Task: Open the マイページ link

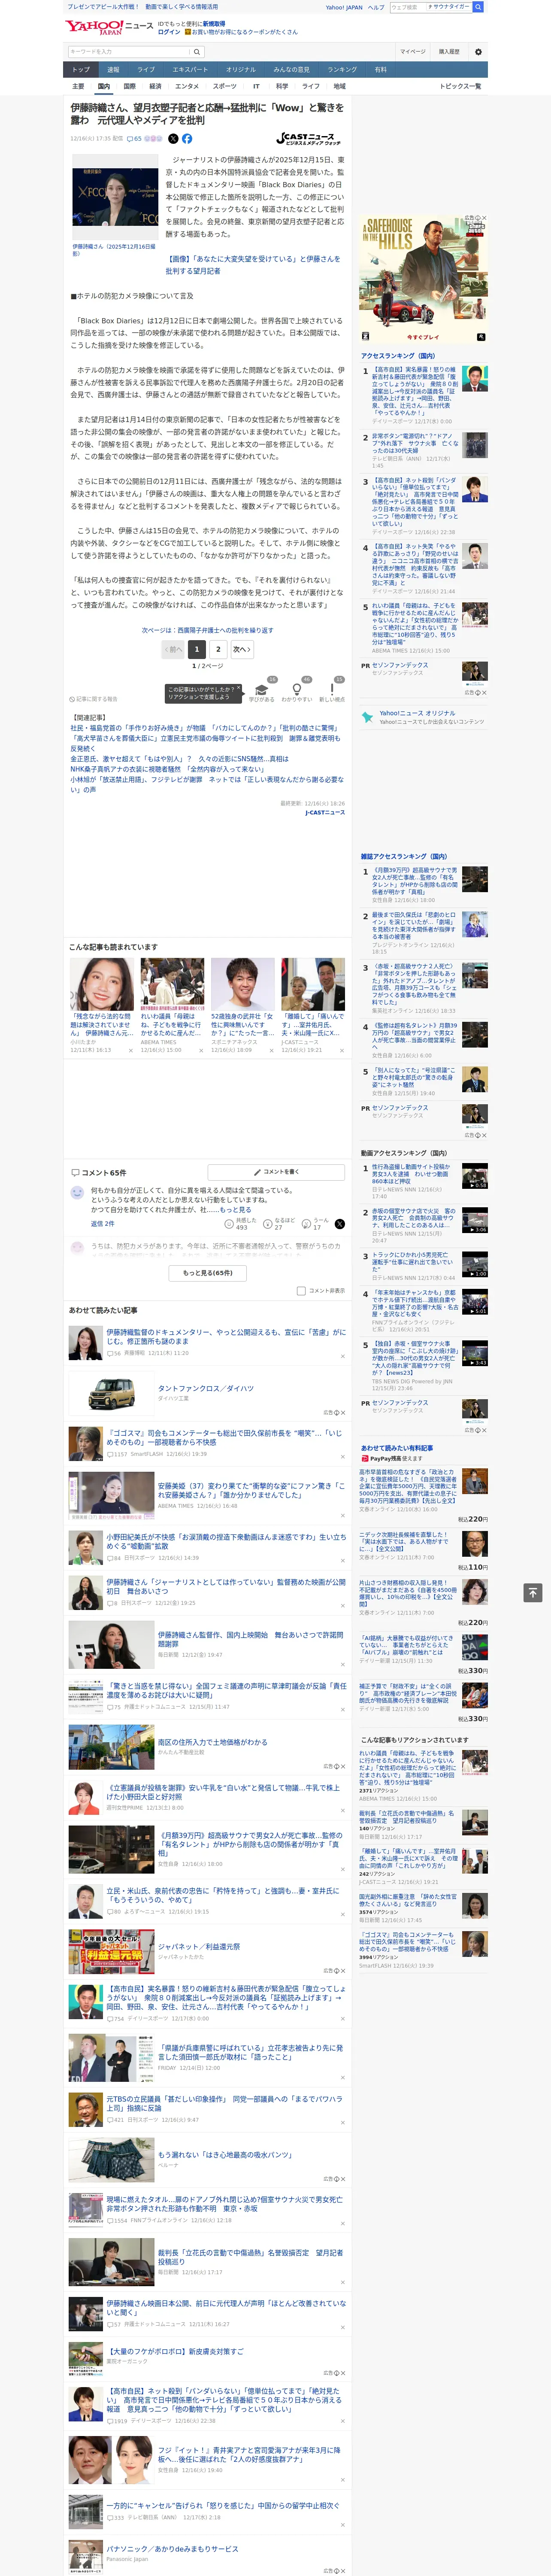Action: click(412, 52)
